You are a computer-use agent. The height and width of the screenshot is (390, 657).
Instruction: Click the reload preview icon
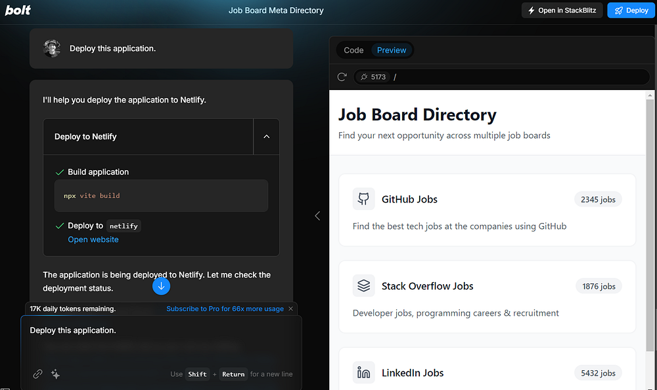342,77
